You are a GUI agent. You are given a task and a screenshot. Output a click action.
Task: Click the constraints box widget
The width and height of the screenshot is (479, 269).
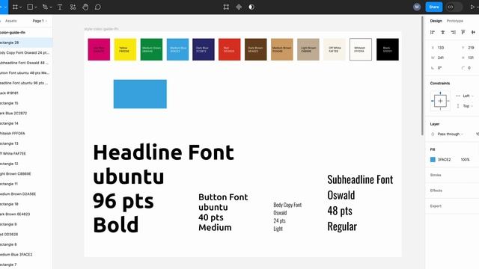[440, 101]
